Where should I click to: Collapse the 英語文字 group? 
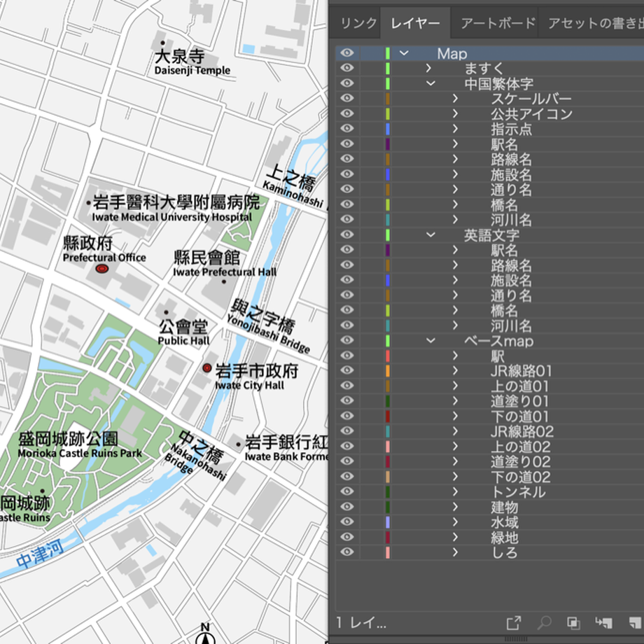coord(430,234)
